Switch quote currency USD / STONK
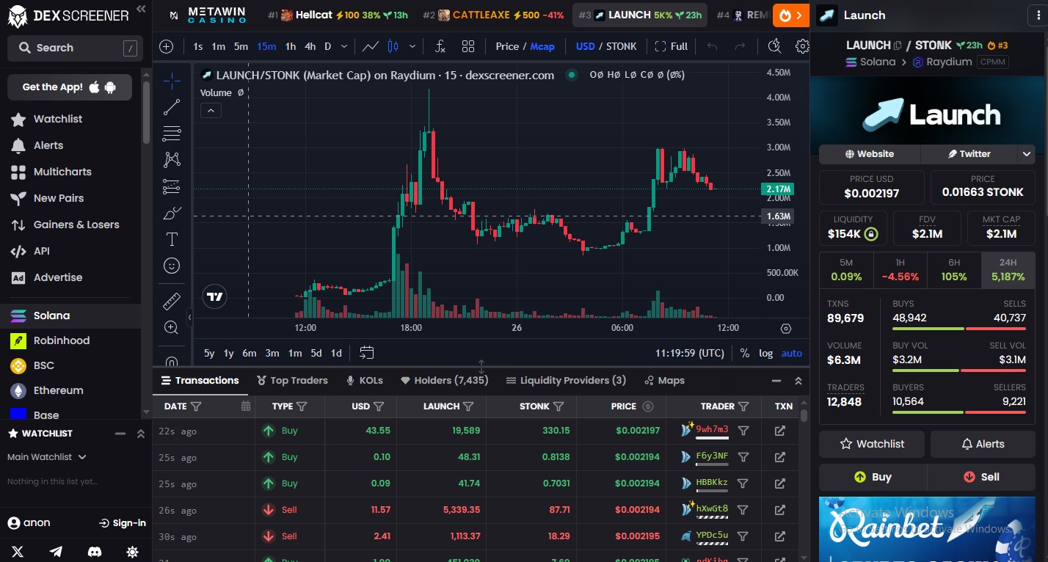Screen dimensions: 1048x562 coord(606,46)
